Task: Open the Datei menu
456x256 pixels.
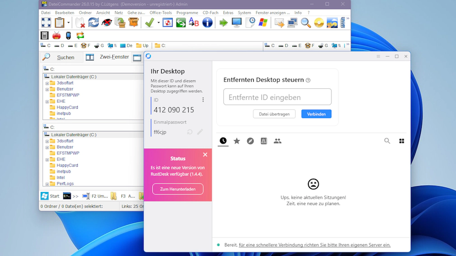Action: (x=46, y=13)
